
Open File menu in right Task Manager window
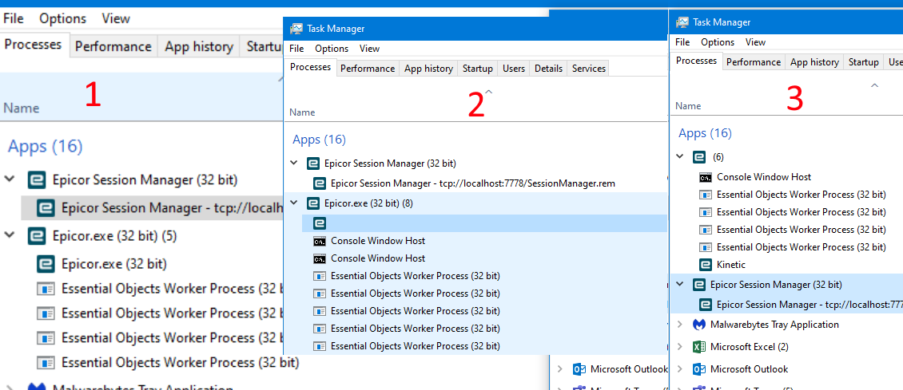(682, 42)
